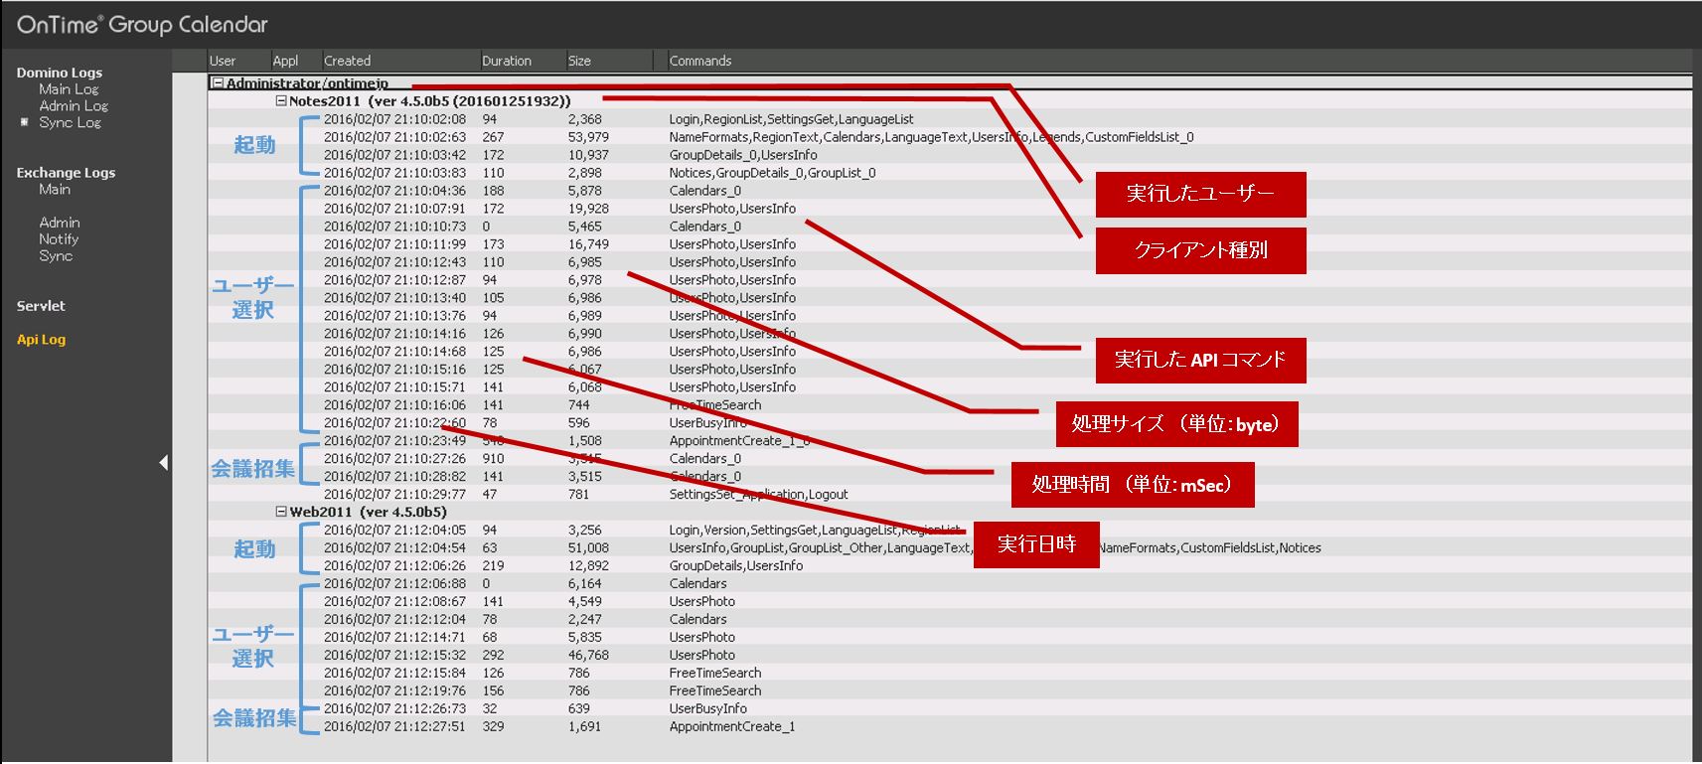Open Sync under Exchange Logs

click(56, 256)
